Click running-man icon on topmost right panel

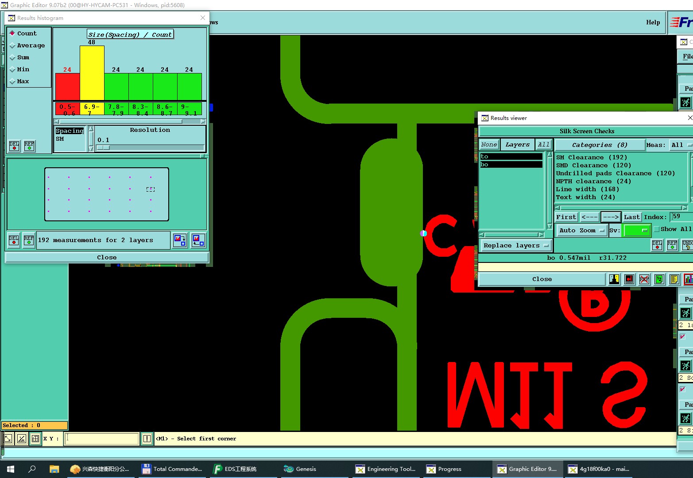(x=685, y=102)
